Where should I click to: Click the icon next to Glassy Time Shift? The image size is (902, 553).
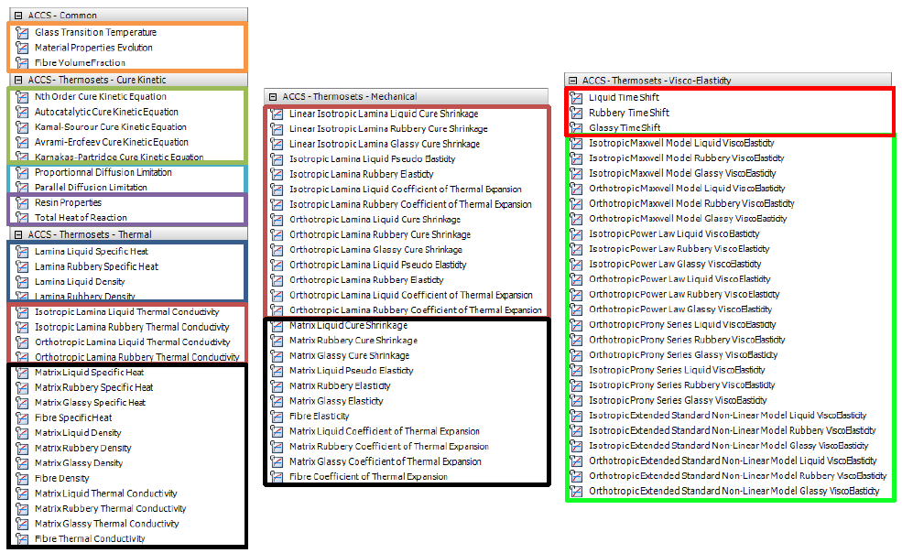[576, 127]
